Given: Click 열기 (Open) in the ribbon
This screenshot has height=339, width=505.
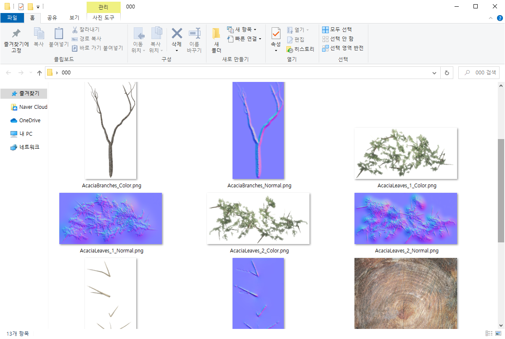Looking at the screenshot, I should 298,30.
